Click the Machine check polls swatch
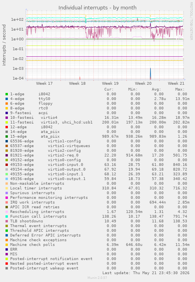 point(7,245)
